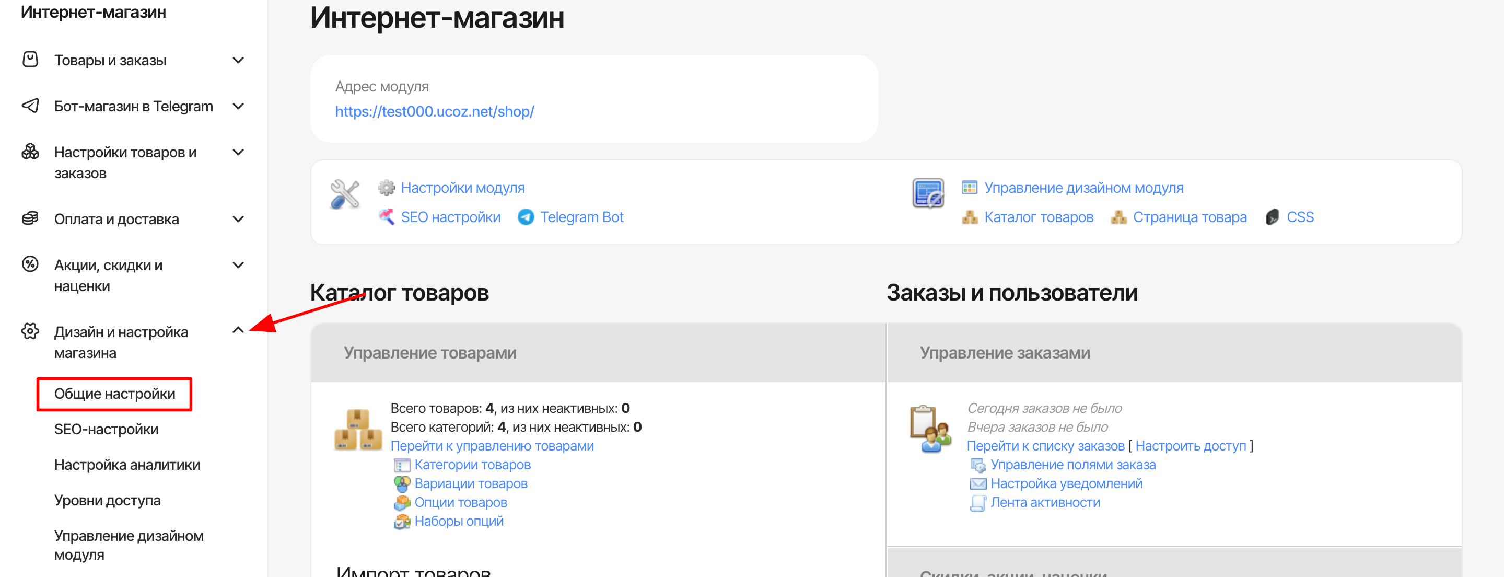Open Общие настройки menu item
1504x577 pixels.
click(114, 394)
